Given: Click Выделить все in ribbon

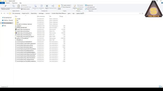Looking at the screenshot, I should (x=89, y=5).
